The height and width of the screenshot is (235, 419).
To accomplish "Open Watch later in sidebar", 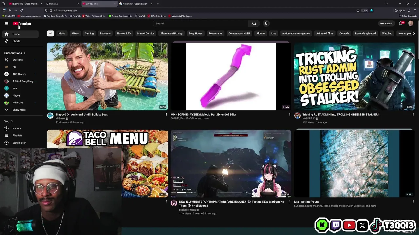I will [20, 143].
